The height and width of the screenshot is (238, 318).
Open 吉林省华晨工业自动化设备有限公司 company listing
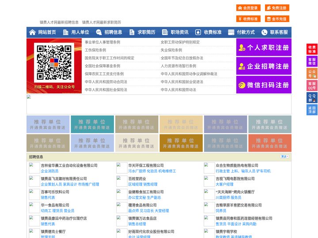point(69,165)
